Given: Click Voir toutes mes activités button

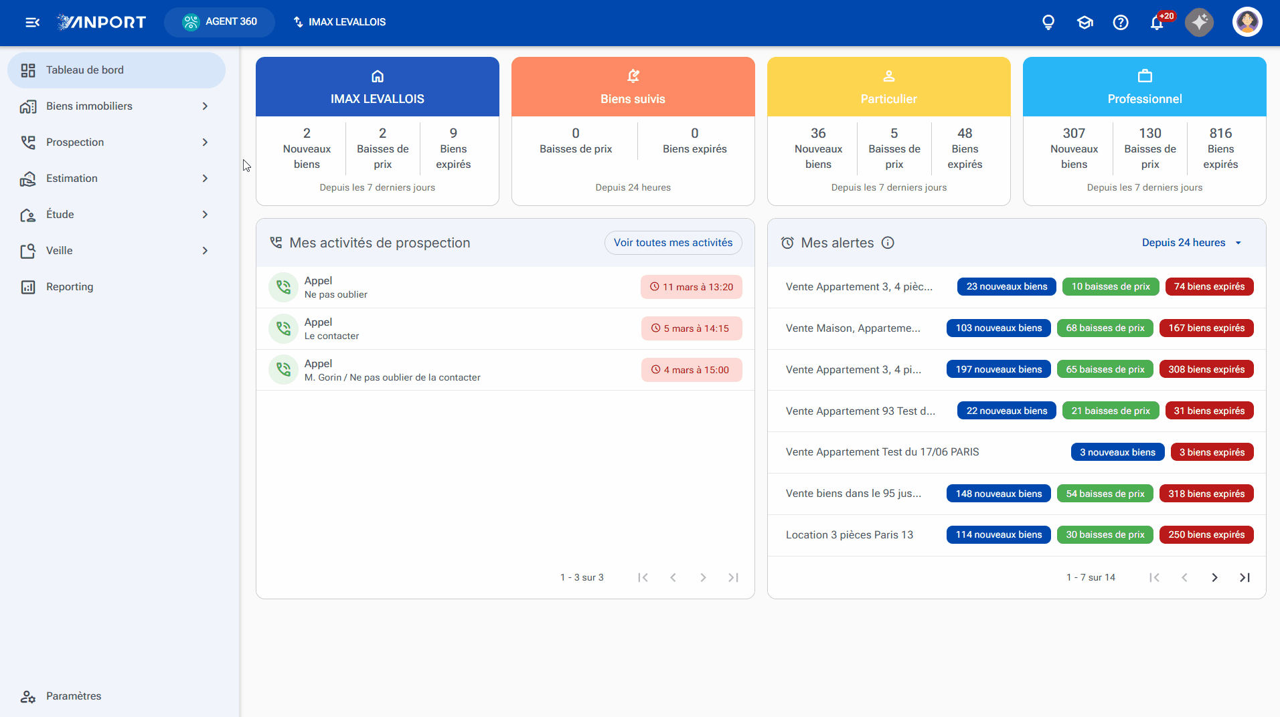Looking at the screenshot, I should point(673,243).
